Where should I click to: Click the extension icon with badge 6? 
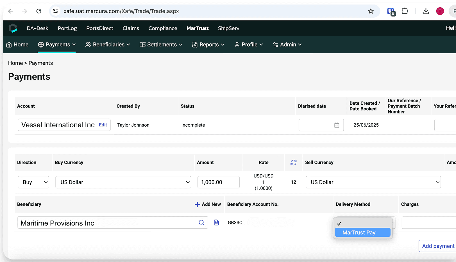point(391,12)
